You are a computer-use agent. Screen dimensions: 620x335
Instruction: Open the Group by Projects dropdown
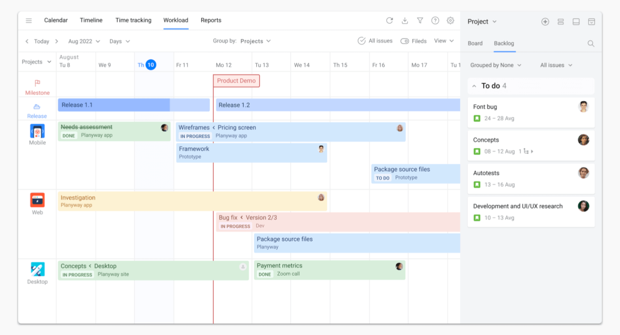pos(255,41)
